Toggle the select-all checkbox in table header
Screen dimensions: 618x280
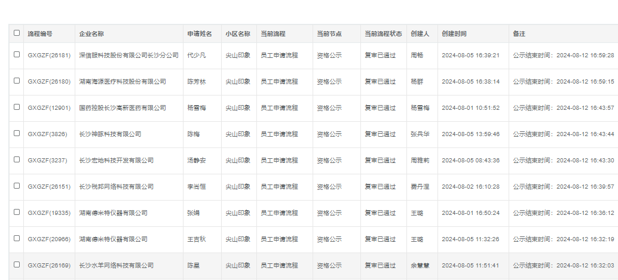coord(17,33)
